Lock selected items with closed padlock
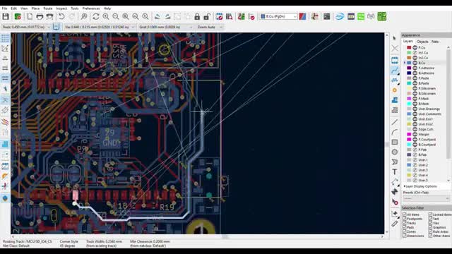The width and height of the screenshot is (452, 254). (197, 16)
